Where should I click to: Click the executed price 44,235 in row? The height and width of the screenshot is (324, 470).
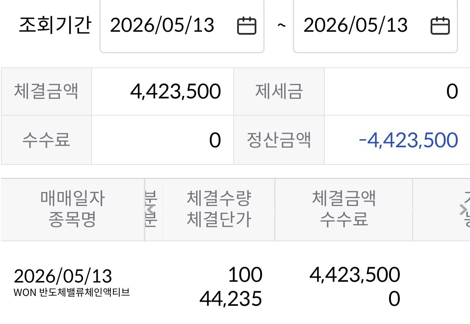pyautogui.click(x=231, y=299)
